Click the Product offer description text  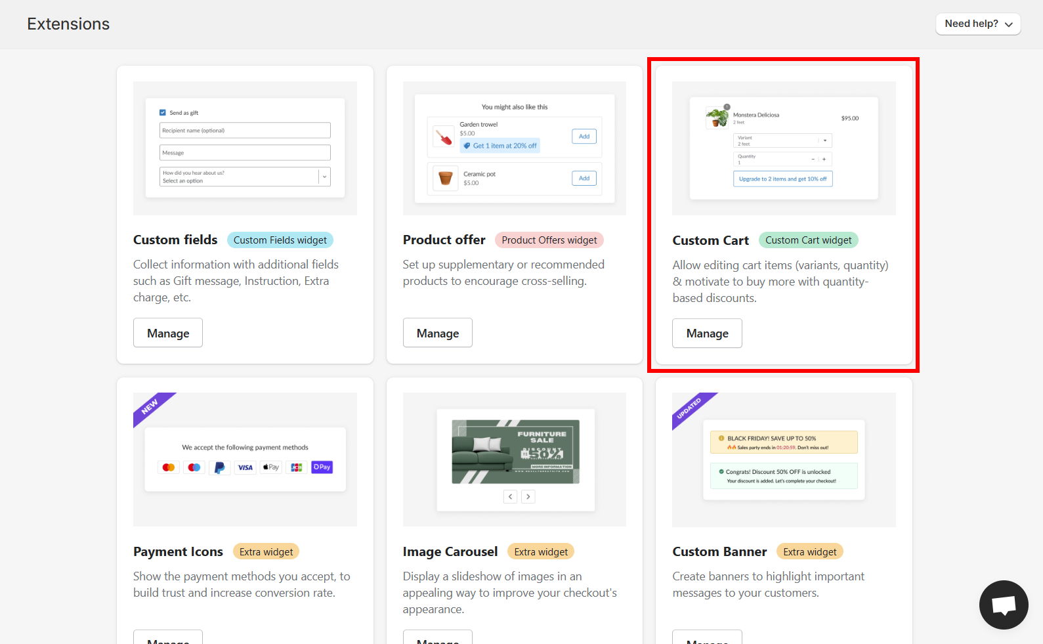coord(503,272)
